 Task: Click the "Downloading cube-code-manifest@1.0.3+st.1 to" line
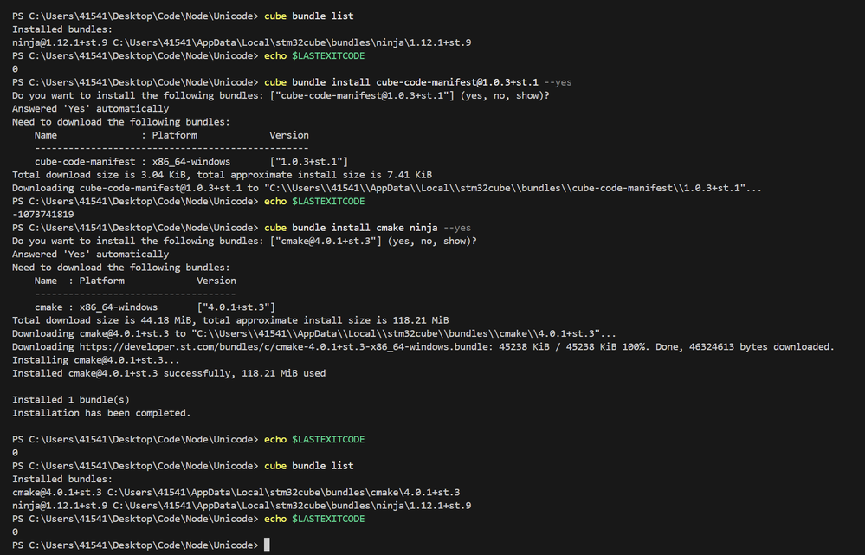[387, 188]
